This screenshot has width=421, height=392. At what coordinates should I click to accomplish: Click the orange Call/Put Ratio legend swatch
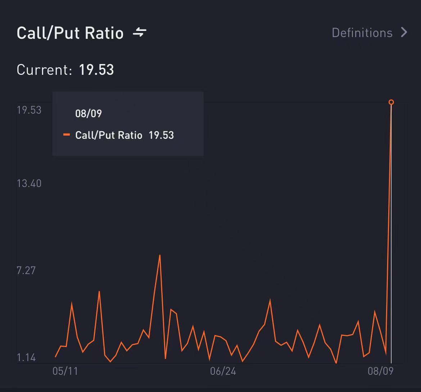coord(66,135)
